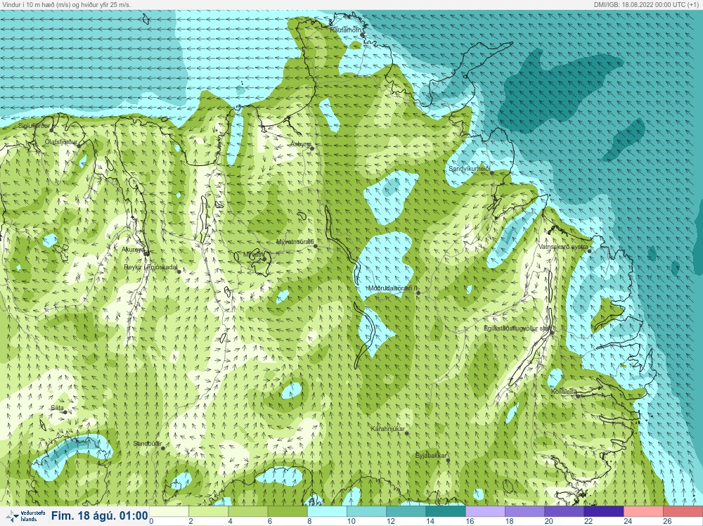The width and height of the screenshot is (703, 526).
Task: Click the Vatnsskarð eystra station label
Action: (x=564, y=247)
